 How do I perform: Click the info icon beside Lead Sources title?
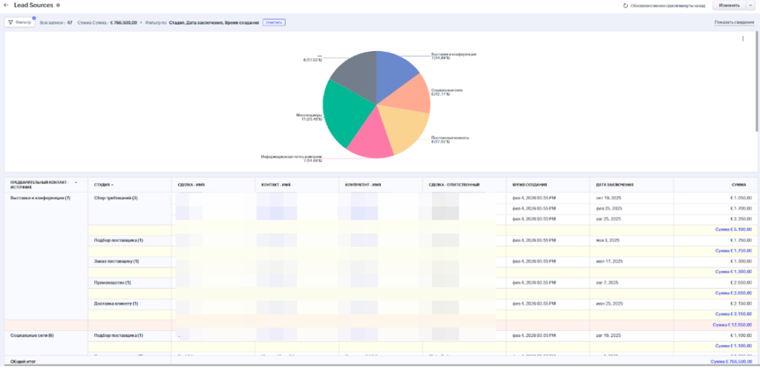click(59, 5)
